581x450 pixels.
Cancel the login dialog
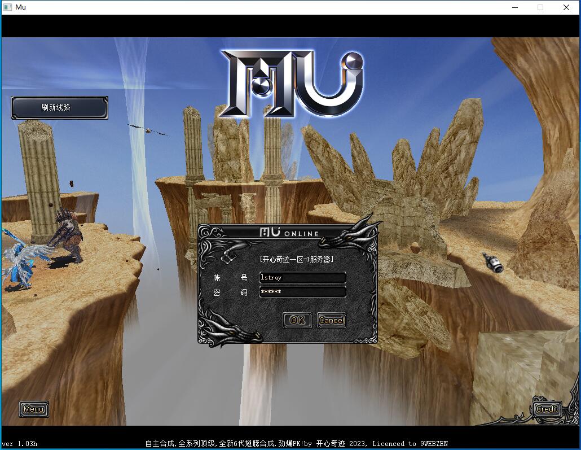pyautogui.click(x=332, y=320)
